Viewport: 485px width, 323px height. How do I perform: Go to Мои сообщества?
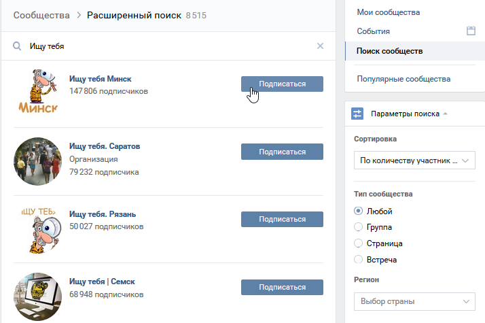tap(389, 12)
